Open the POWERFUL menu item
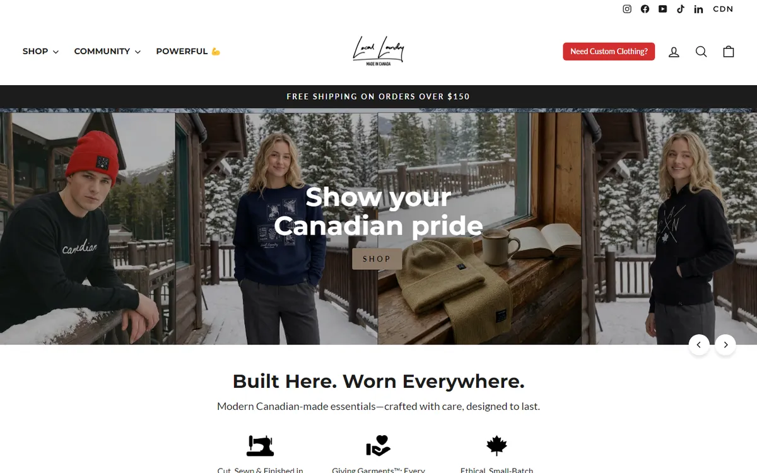Image resolution: width=757 pixels, height=473 pixels. coord(188,52)
